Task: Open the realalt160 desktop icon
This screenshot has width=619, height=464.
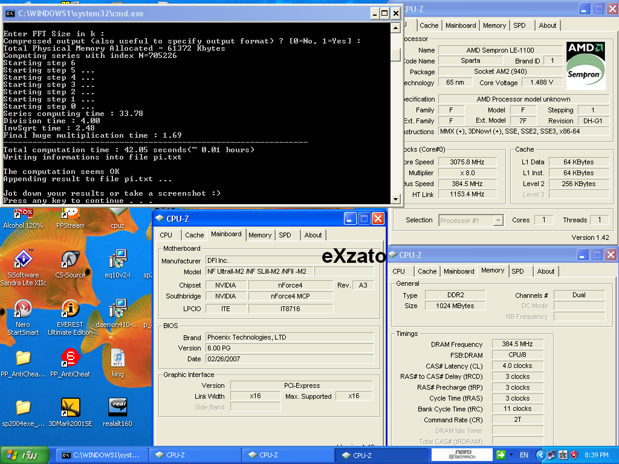Action: click(x=117, y=412)
